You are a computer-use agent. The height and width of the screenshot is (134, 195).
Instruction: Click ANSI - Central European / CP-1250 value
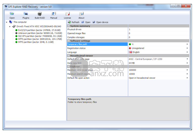click(145, 59)
